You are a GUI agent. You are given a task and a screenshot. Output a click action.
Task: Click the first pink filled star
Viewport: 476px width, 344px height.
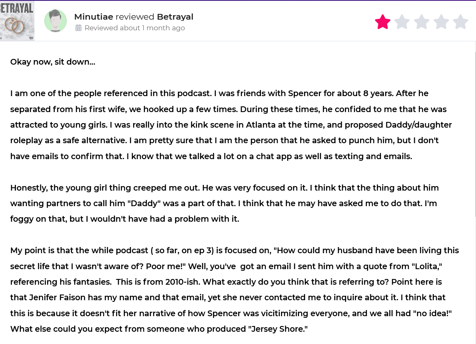click(383, 22)
